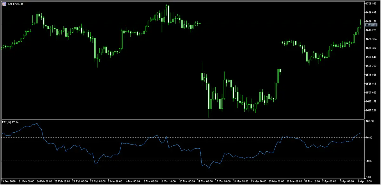Click the 19 Feb 2020 date label
Screen dimensions: 381x185
pos(9,182)
